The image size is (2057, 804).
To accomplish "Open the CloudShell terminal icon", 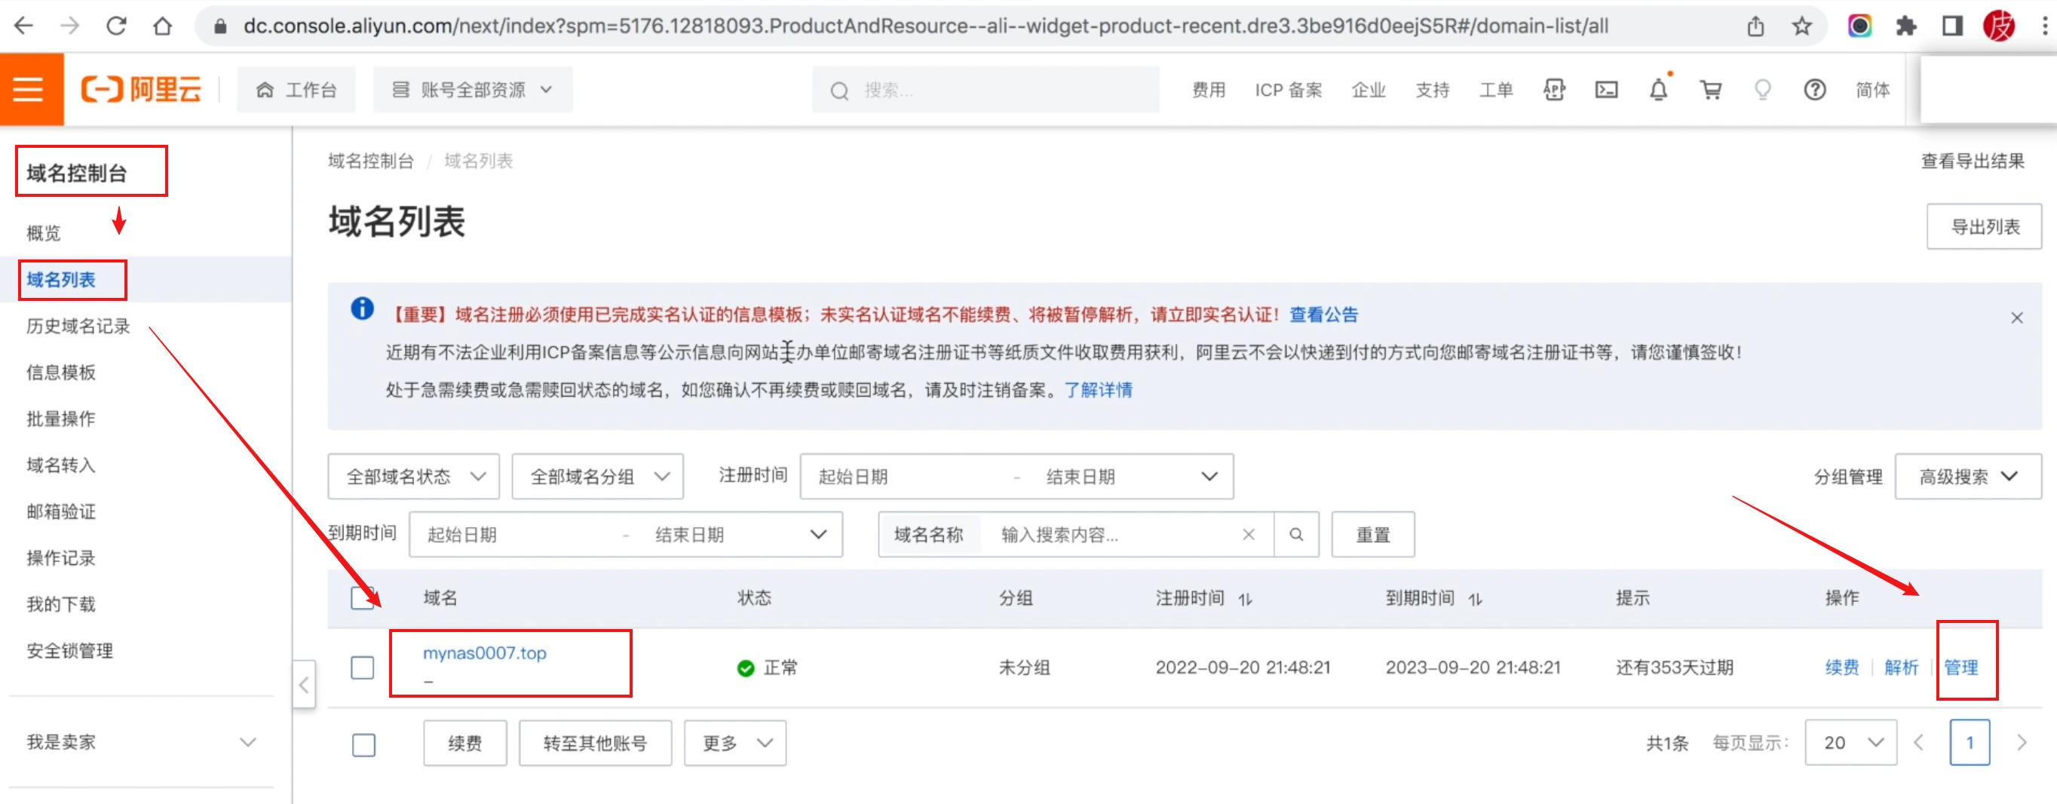I will coord(1607,90).
